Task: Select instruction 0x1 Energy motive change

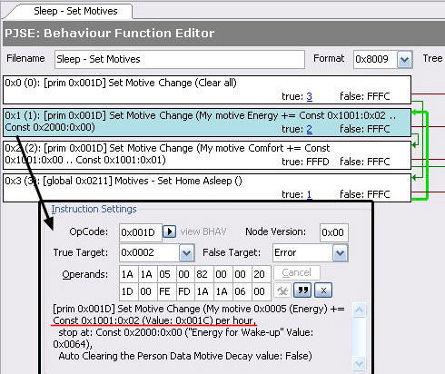Action: [x=207, y=123]
